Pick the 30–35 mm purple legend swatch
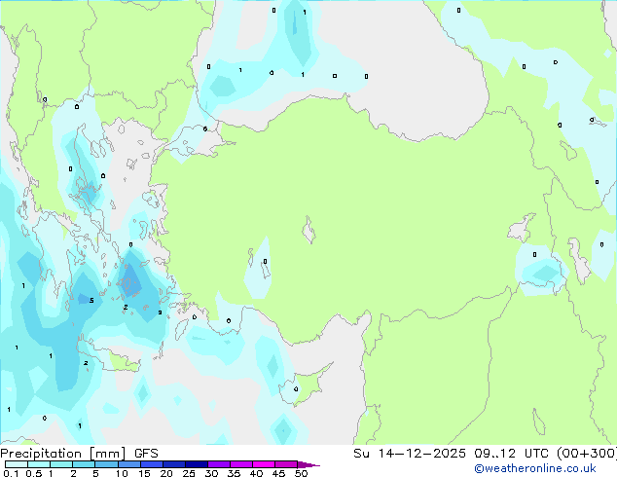The width and height of the screenshot is (617, 477). [x=218, y=464]
